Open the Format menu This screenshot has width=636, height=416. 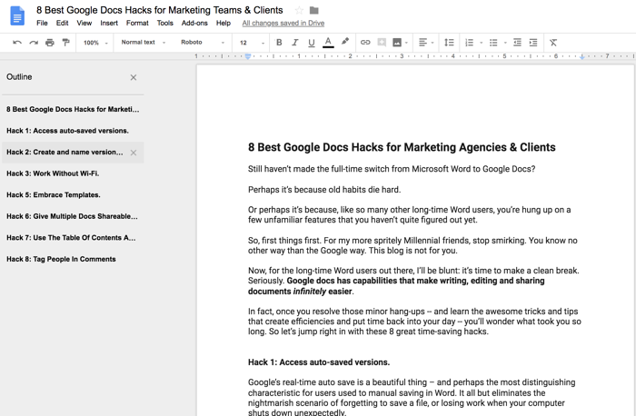tap(137, 23)
